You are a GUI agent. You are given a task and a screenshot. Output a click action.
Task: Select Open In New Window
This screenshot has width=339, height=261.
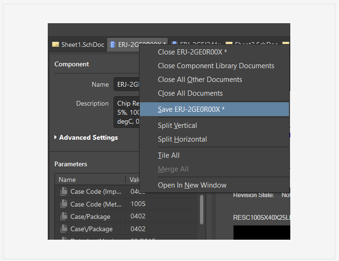pyautogui.click(x=215, y=185)
